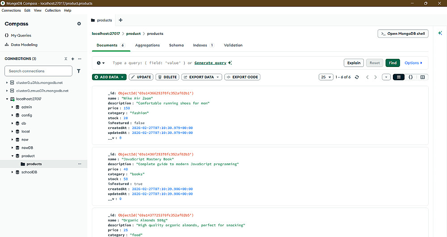Open the Collection menu
This screenshot has width=447, height=237.
[53, 10]
